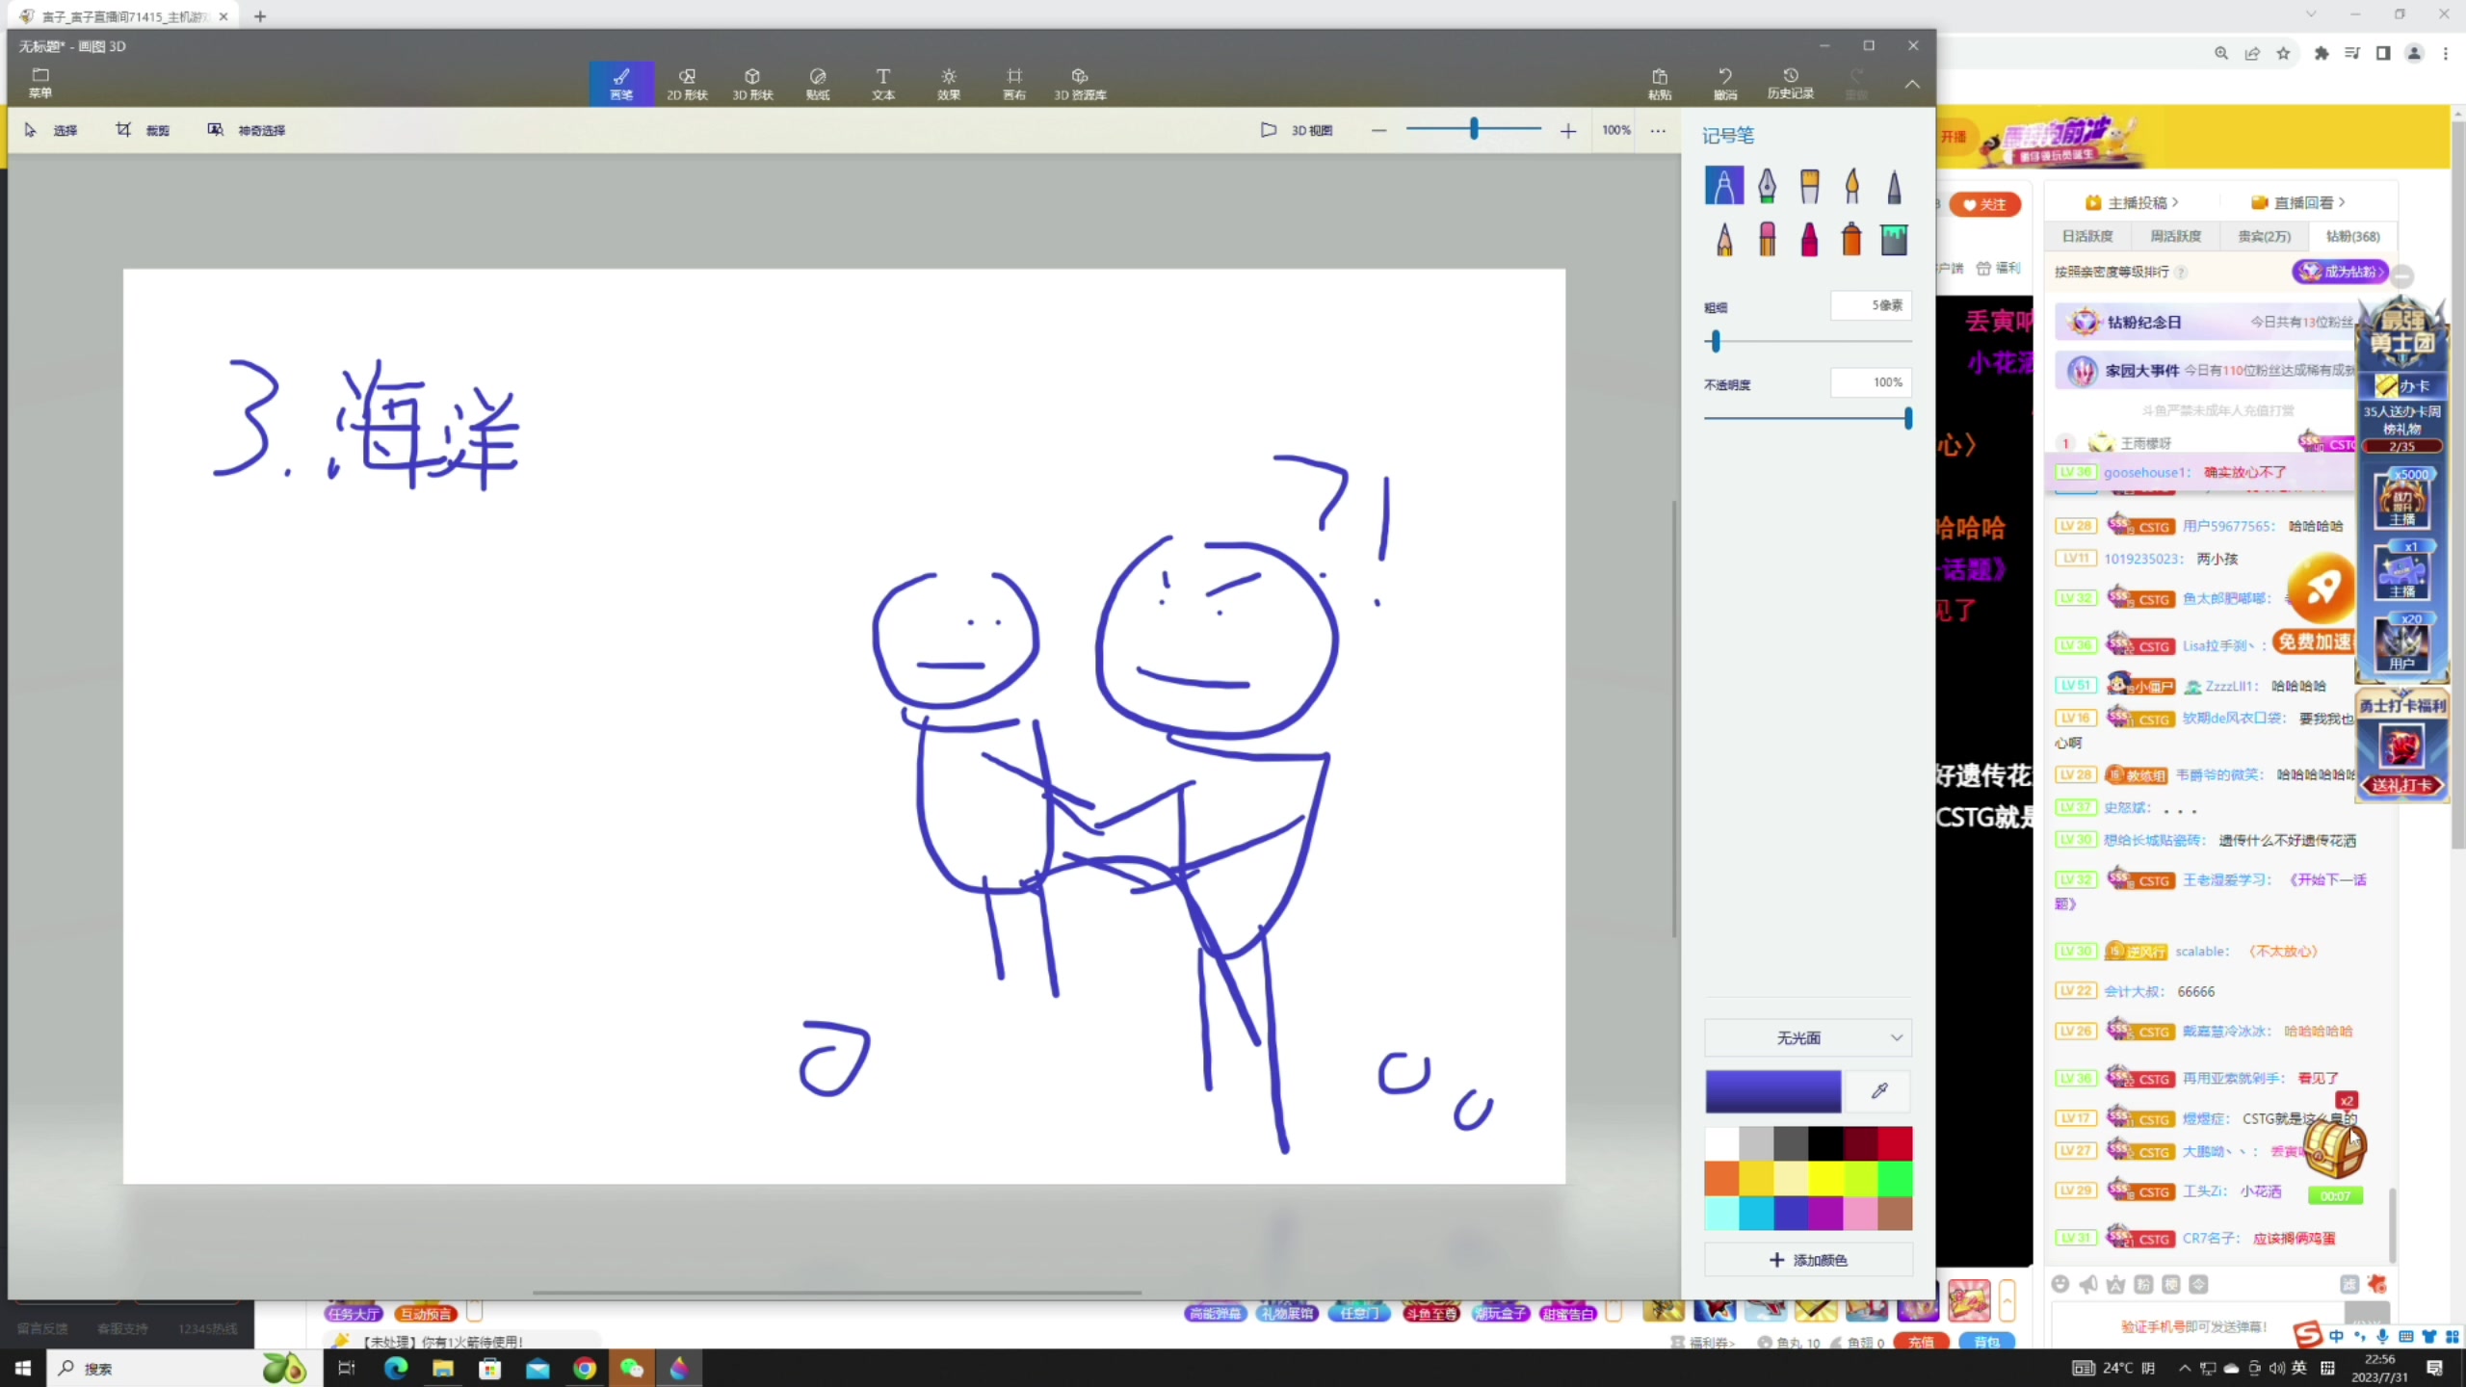Select the Crayon tool
This screenshot has width=2466, height=1387.
[x=1809, y=239]
